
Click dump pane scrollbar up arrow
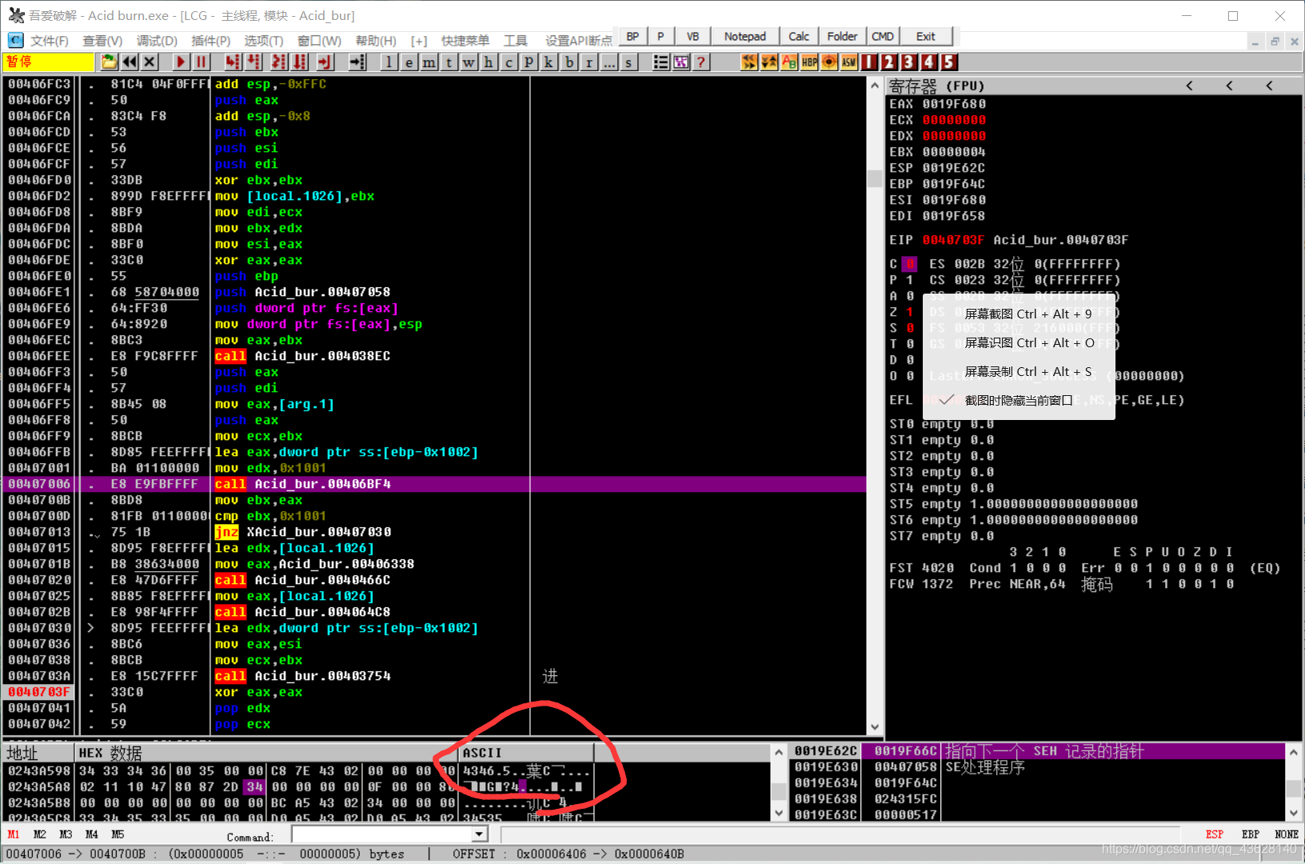coord(779,752)
